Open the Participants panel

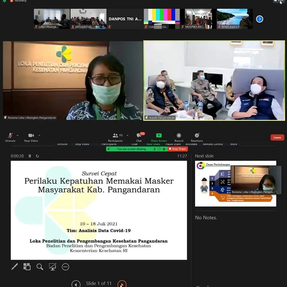[115, 137]
